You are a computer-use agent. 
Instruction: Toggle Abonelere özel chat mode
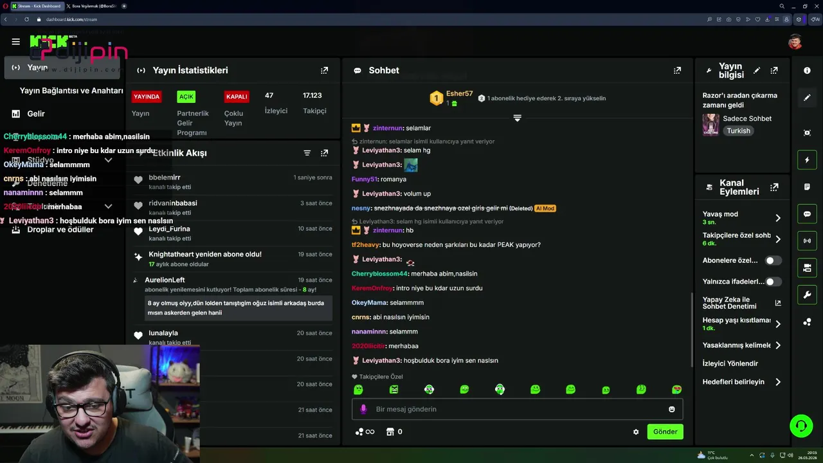773,260
